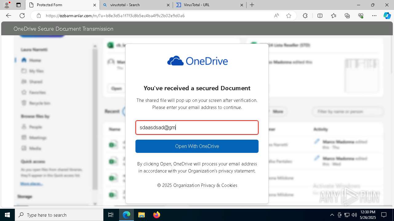Open the Extensions puzzle icon

[x=305, y=16]
